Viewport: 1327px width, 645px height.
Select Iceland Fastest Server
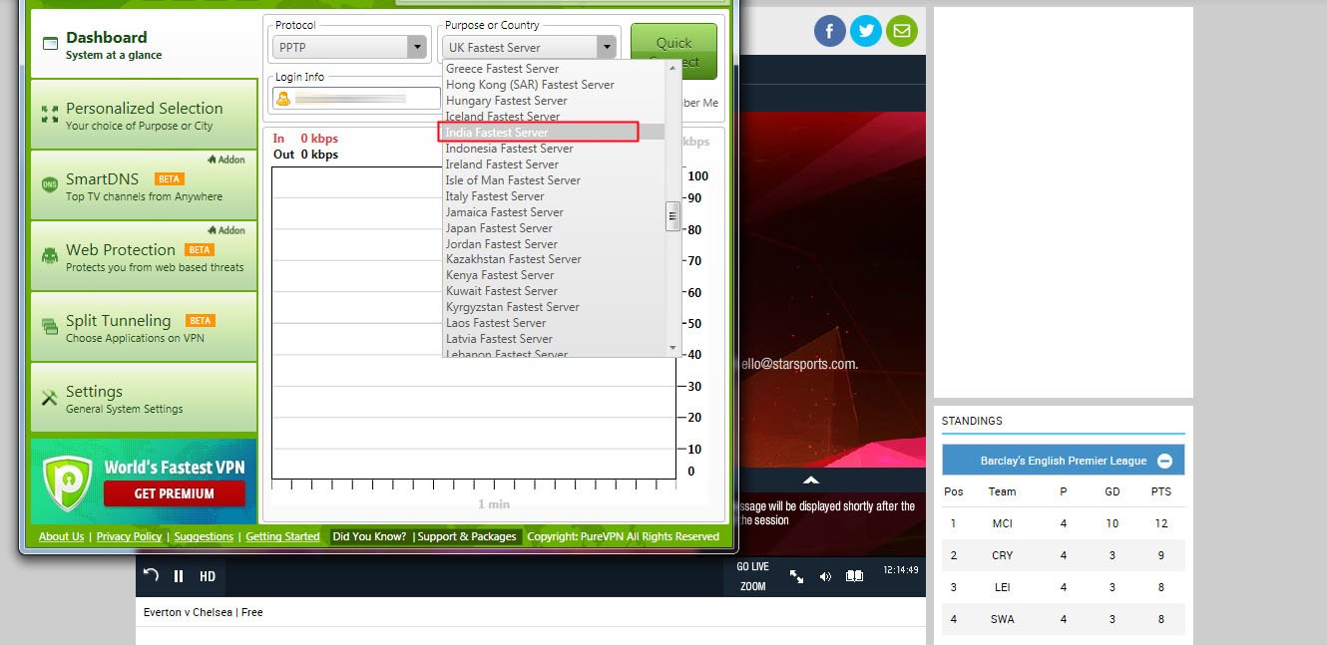(x=554, y=117)
